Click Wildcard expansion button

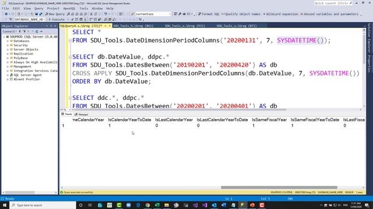pyautogui.click(x=280, y=14)
